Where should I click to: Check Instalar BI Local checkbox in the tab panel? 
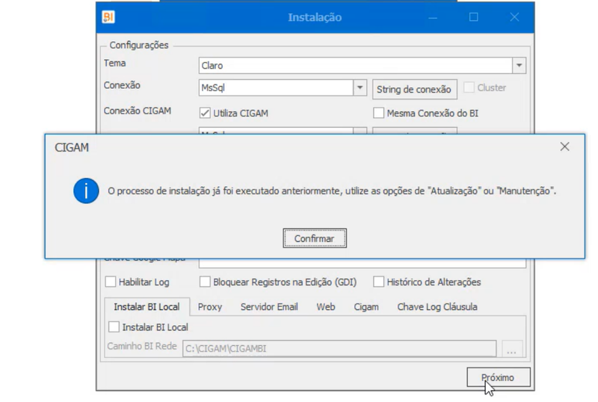(114, 327)
